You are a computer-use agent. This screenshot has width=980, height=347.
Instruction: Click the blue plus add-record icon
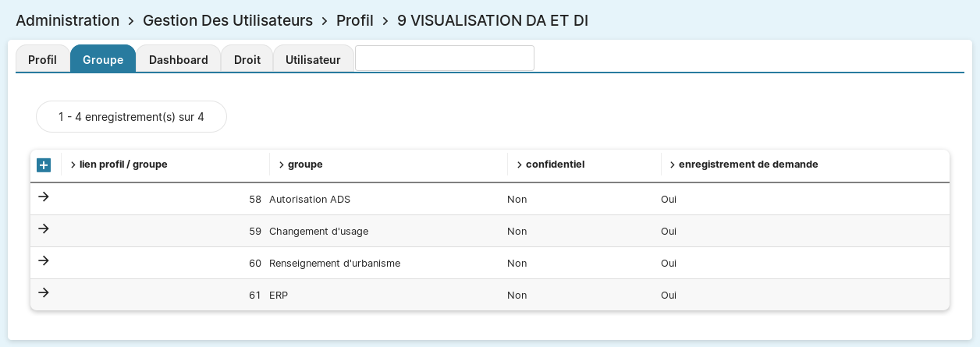44,165
